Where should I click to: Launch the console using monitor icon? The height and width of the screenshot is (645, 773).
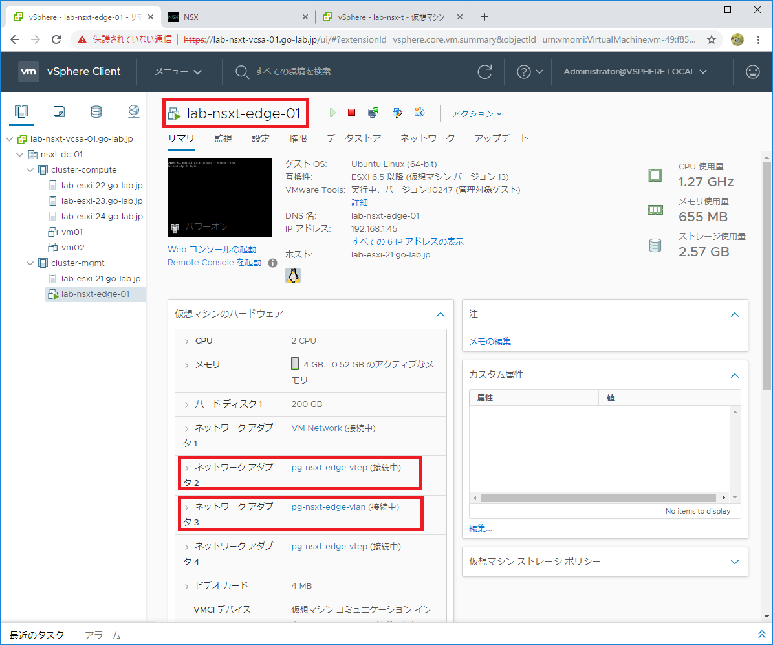(x=373, y=113)
